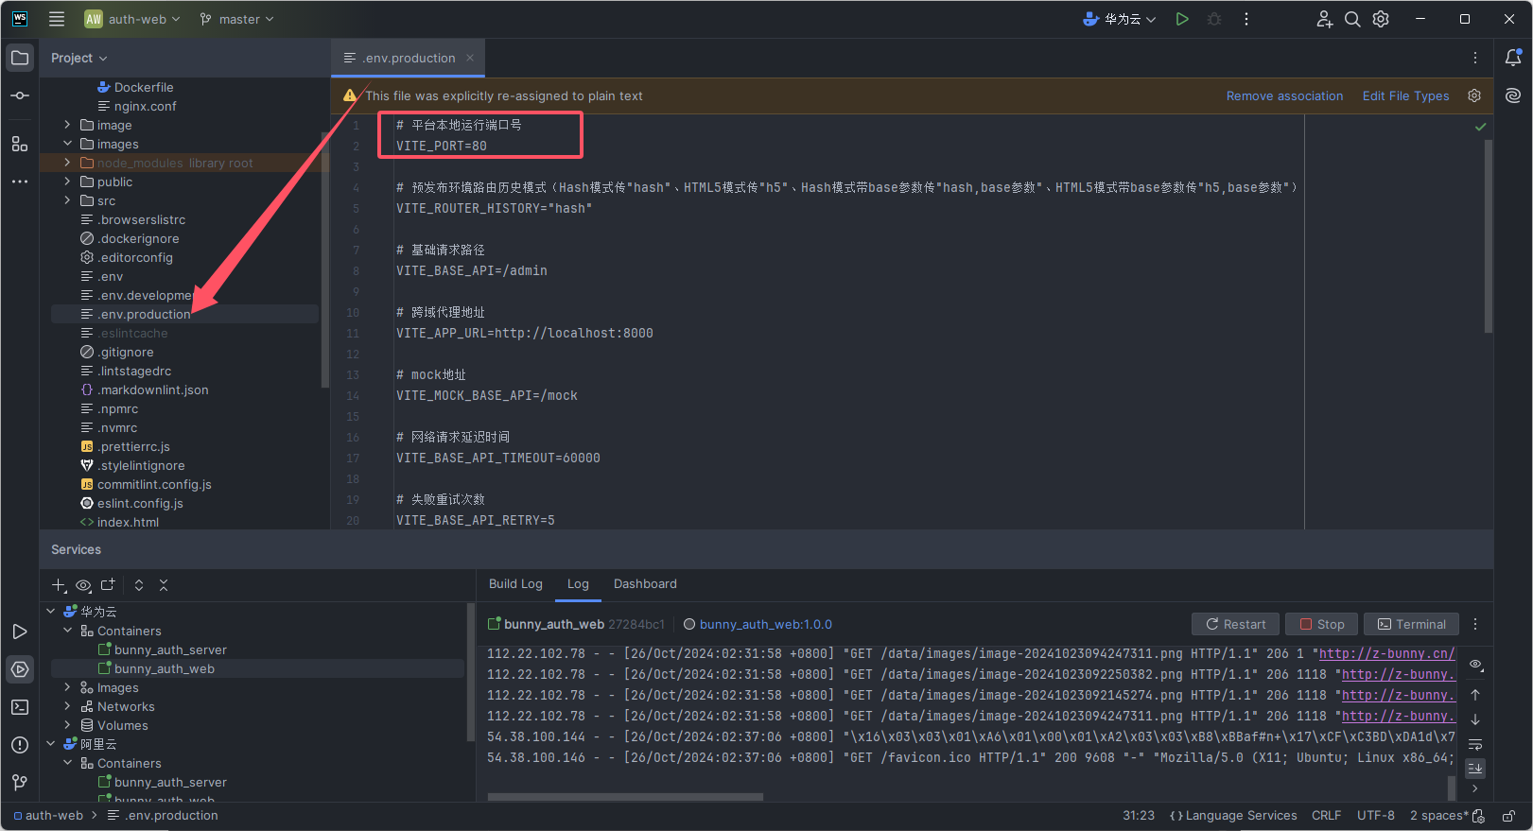Open the Project tool window folder icon
Screen dimensions: 1533x831
tap(20, 58)
